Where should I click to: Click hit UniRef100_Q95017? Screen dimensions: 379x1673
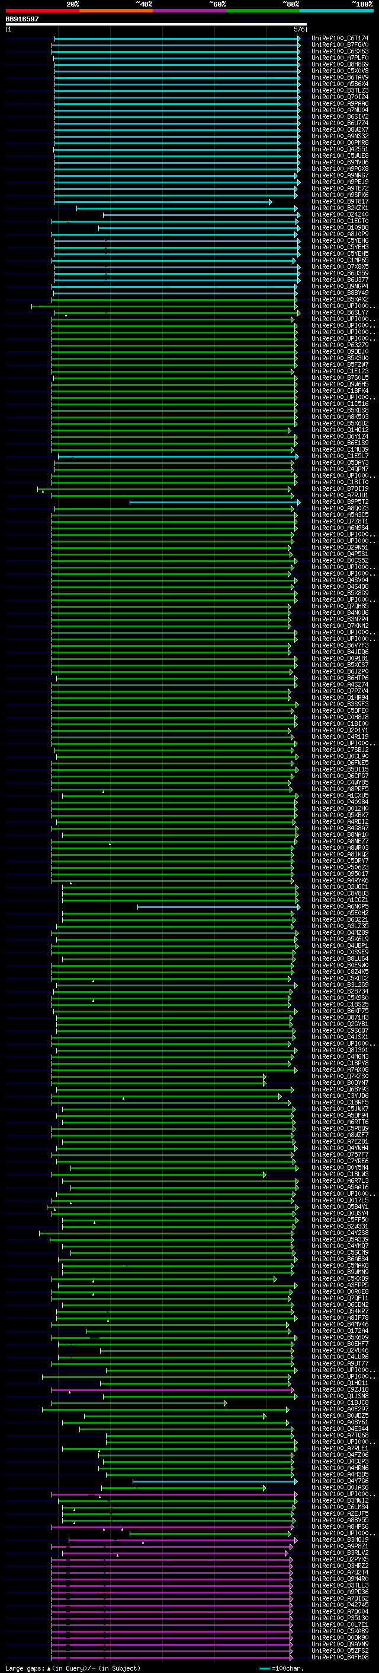(x=340, y=874)
